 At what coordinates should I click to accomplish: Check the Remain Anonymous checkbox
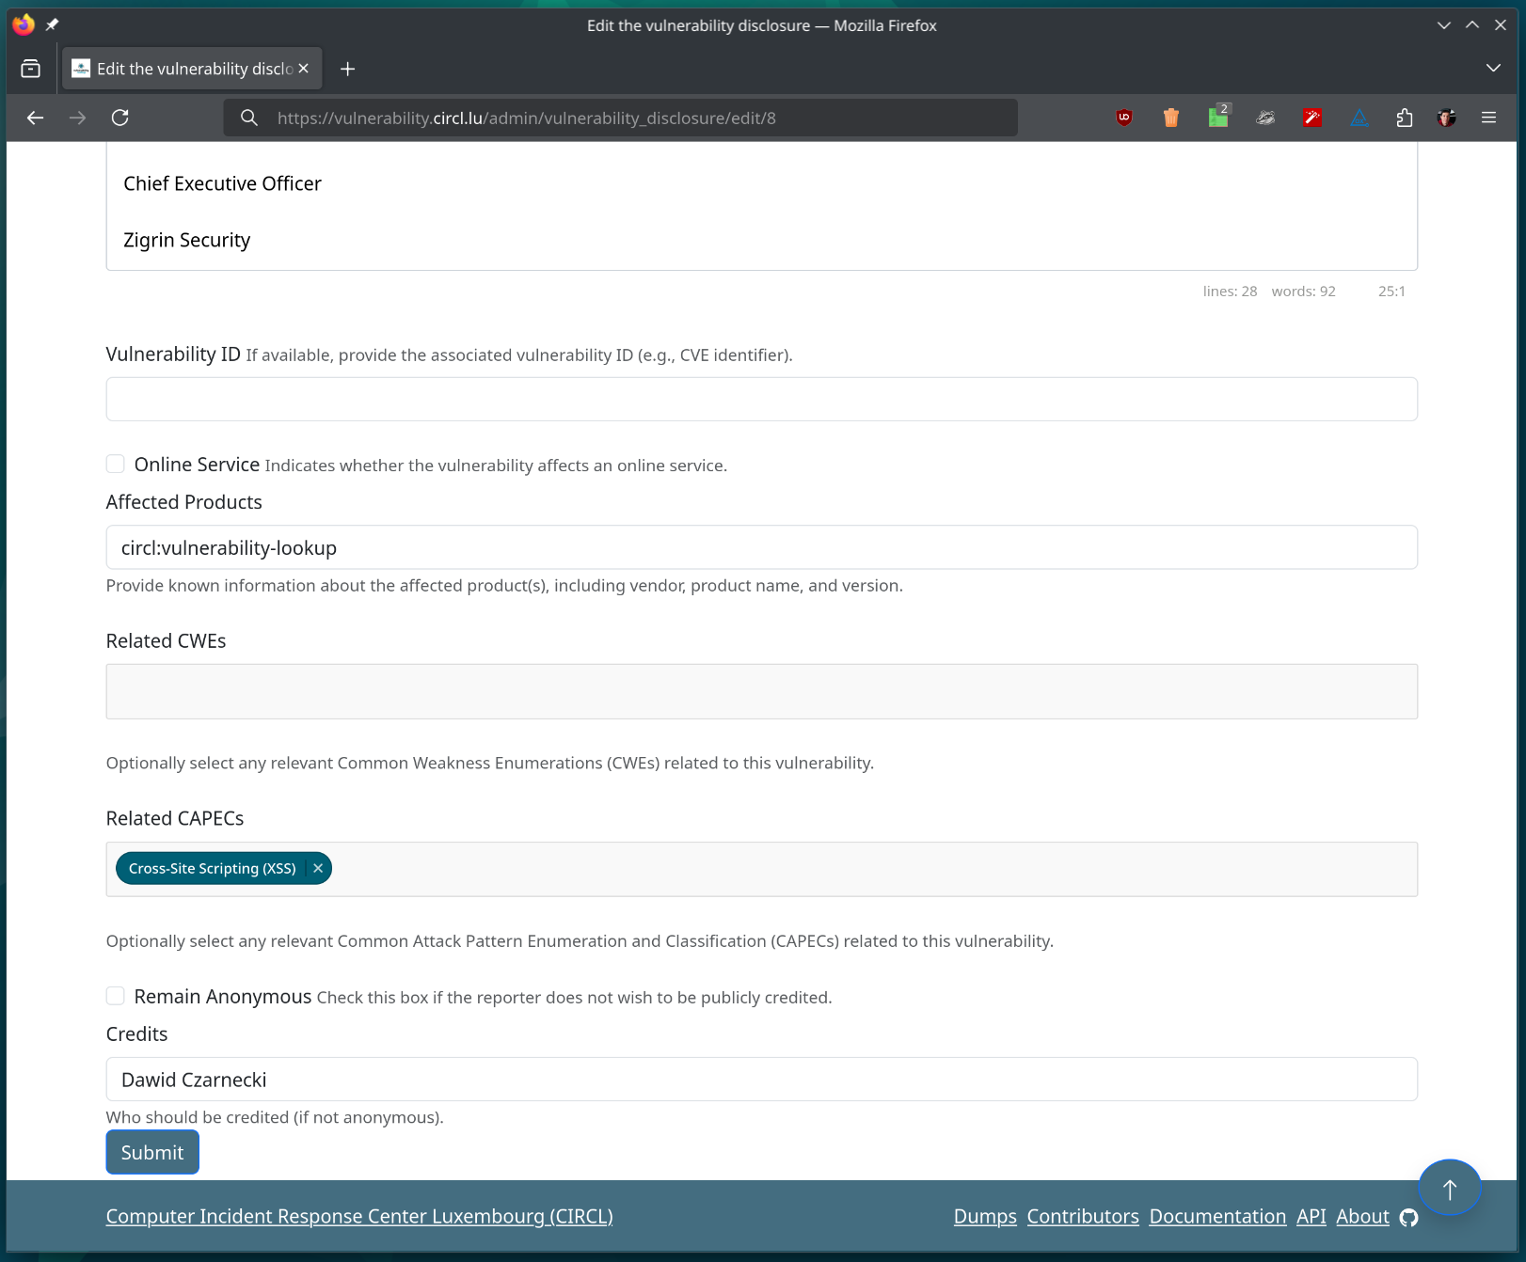pos(116,996)
